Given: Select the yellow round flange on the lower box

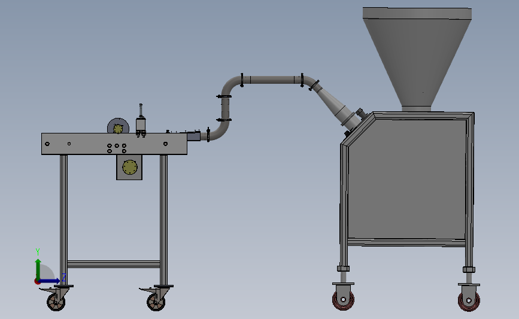Looking at the screenshot, I should tap(130, 168).
